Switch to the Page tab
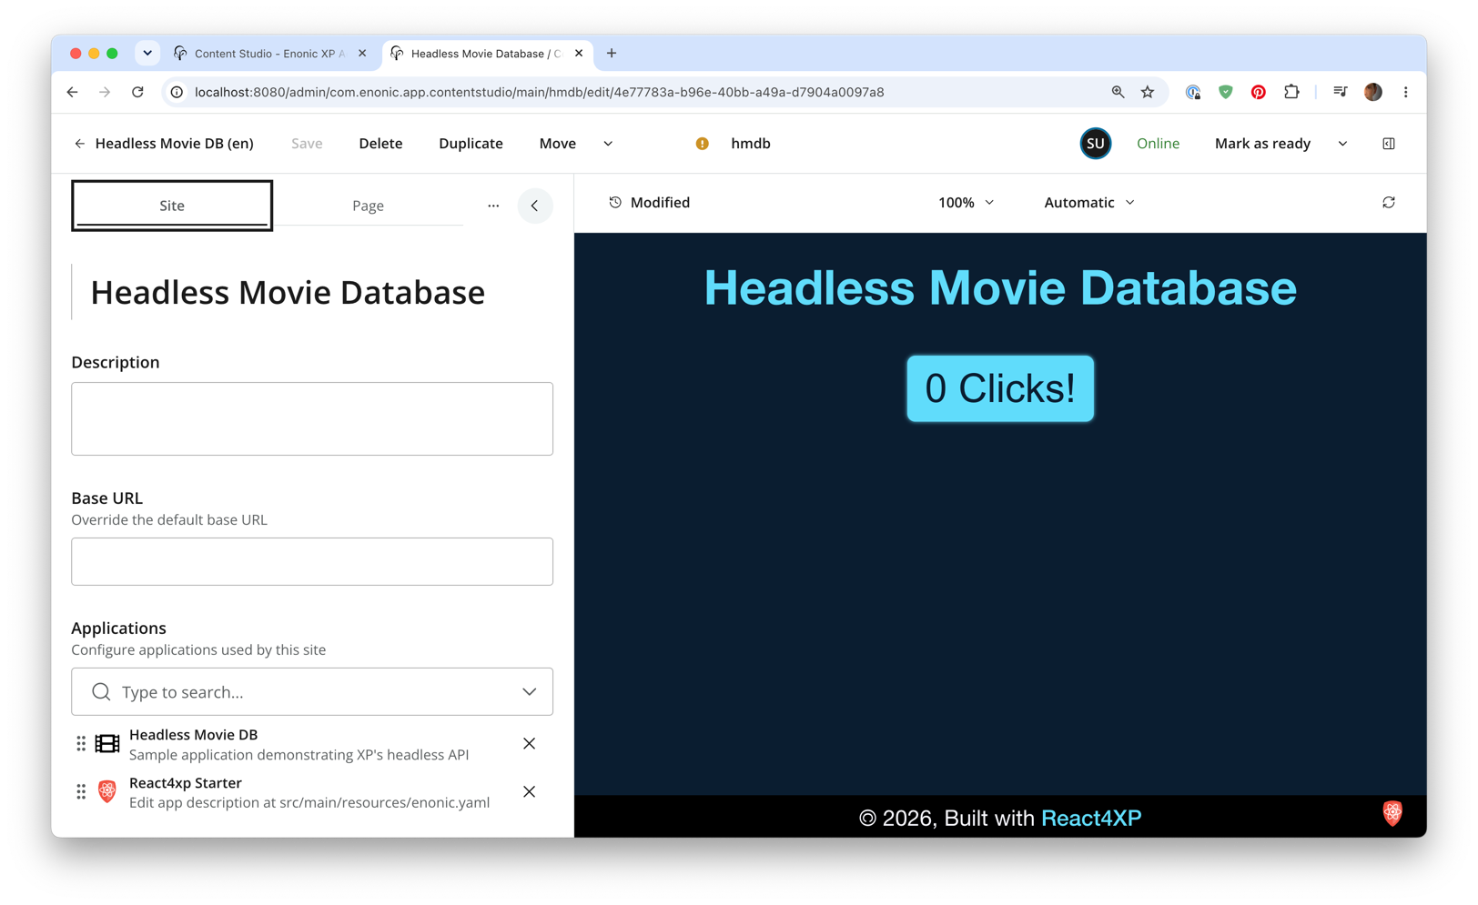 click(x=368, y=206)
